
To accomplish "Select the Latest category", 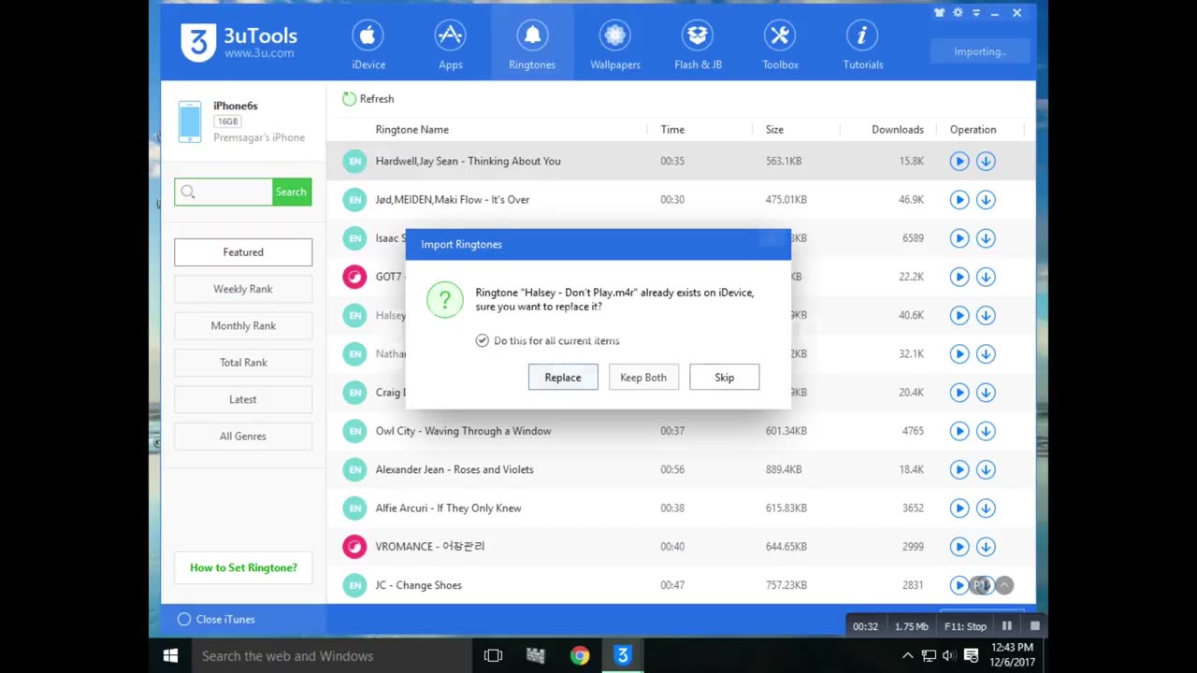I will [x=243, y=399].
